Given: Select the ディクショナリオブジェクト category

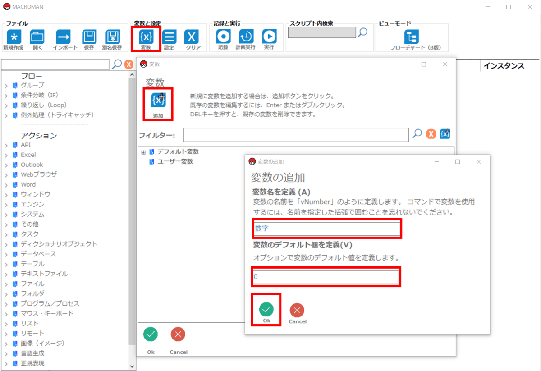Looking at the screenshot, I should pyautogui.click(x=59, y=244).
